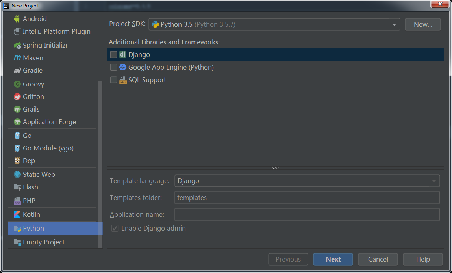Click the Templates folder input field
The height and width of the screenshot is (273, 452).
click(307, 198)
